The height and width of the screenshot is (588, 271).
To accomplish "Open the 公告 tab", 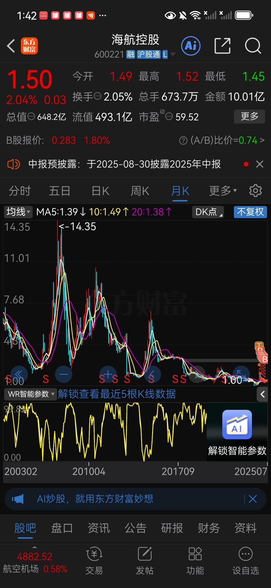I will 135,528.
